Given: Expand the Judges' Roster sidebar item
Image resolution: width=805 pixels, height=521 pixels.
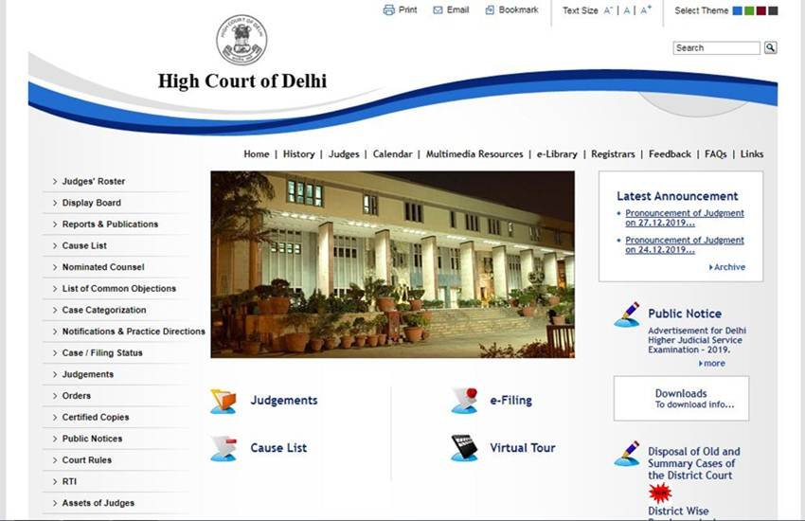Looking at the screenshot, I should coord(115,181).
